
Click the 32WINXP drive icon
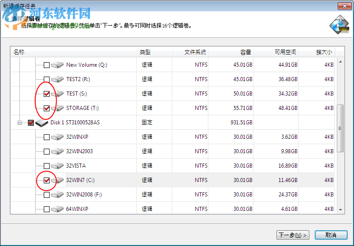[x=57, y=137]
